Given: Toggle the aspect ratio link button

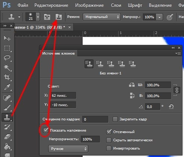Looking at the screenshot, I should 177,90.
